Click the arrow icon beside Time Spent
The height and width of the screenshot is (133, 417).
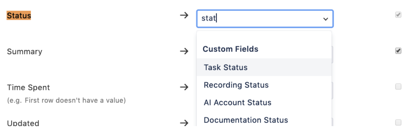coord(184,87)
